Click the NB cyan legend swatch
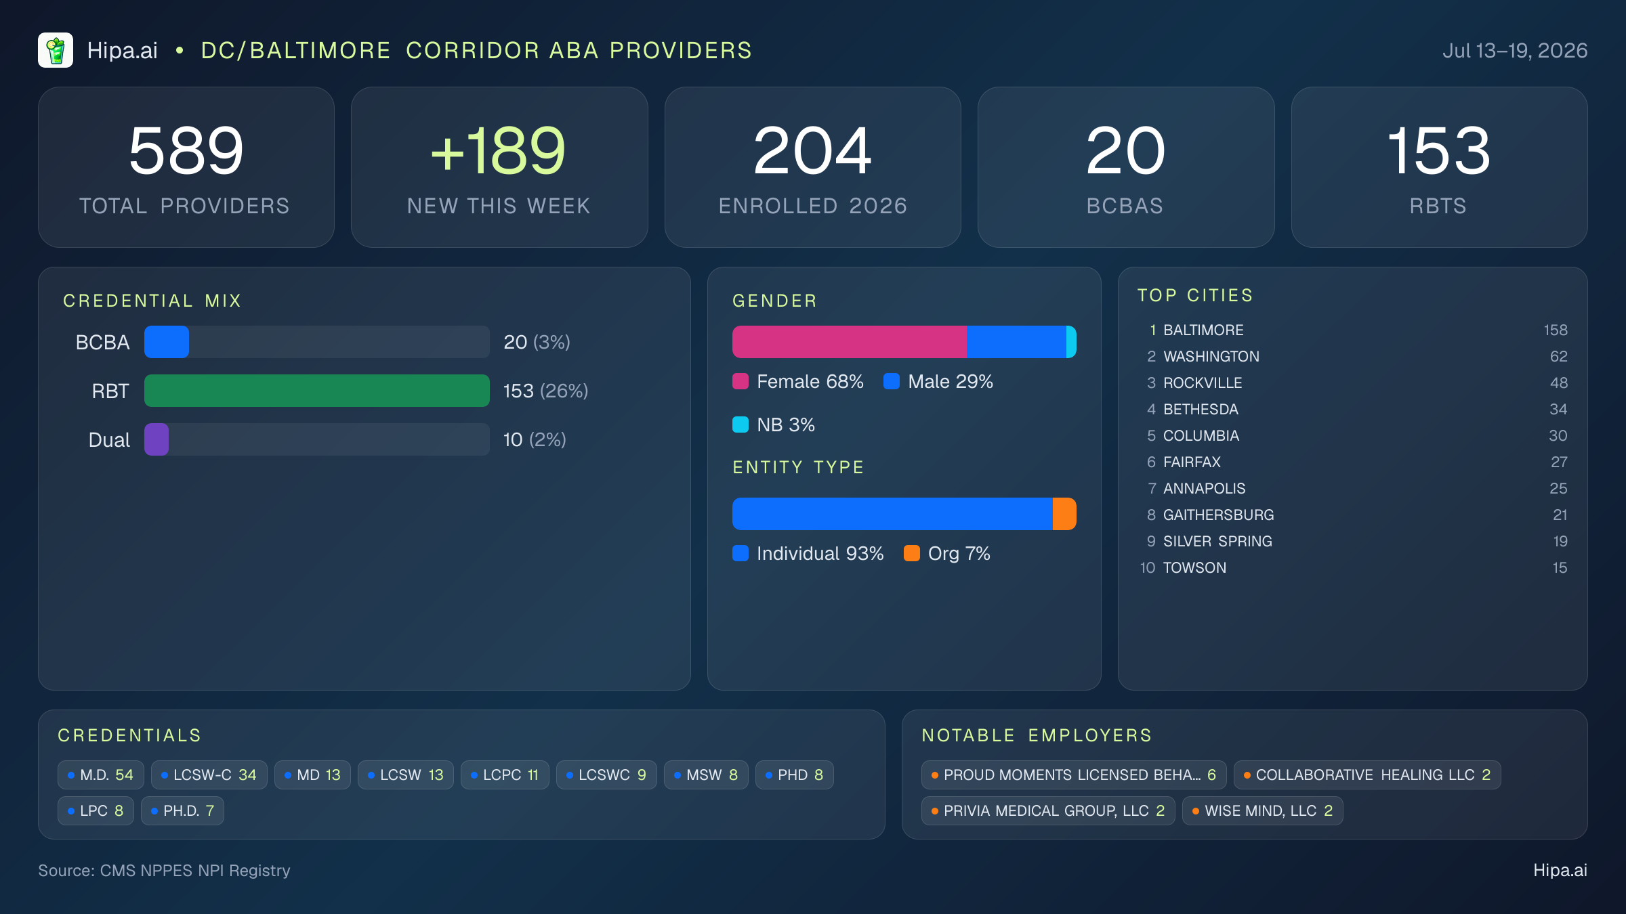Viewport: 1626px width, 914px height. point(741,425)
